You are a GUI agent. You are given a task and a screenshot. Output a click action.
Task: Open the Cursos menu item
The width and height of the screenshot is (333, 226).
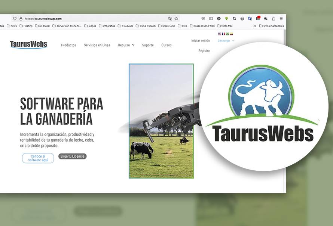[x=166, y=45]
